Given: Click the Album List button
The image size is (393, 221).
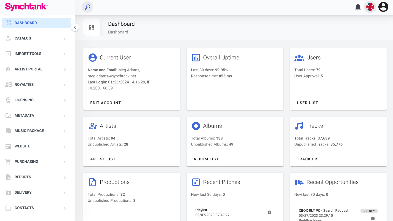Looking at the screenshot, I should 206,159.
